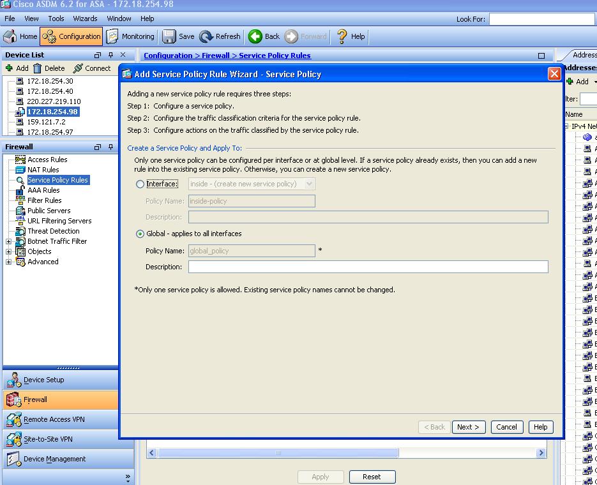597x485 pixels.
Task: Go to the Home toolbar button
Action: point(20,36)
